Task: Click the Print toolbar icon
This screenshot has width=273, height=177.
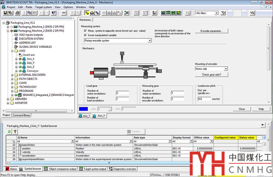Action: (17, 13)
